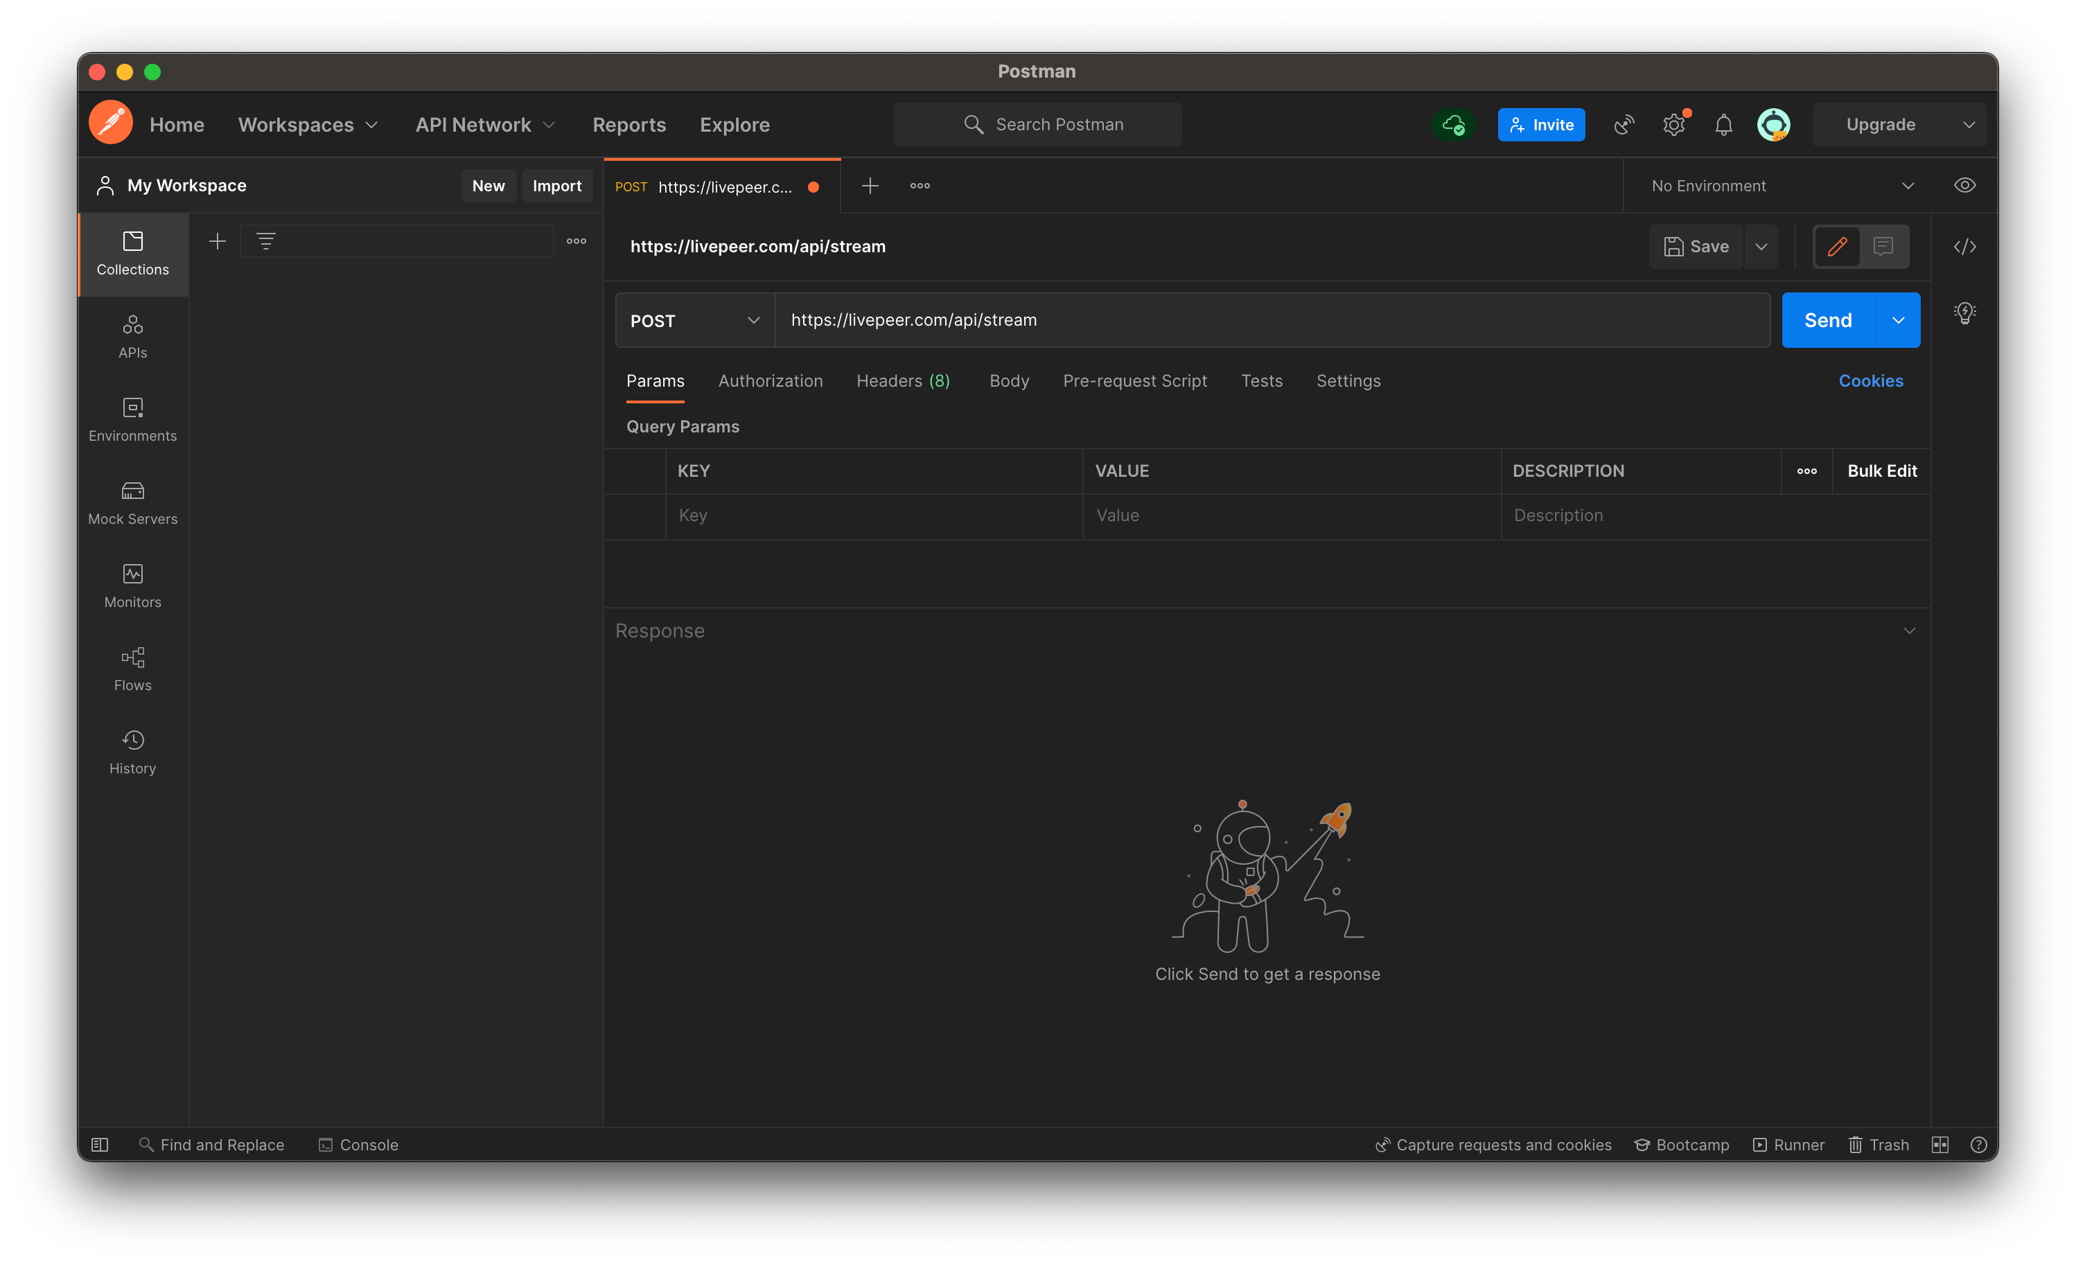The height and width of the screenshot is (1264, 2076).
Task: Open Trash in the status bar
Action: (1879, 1144)
